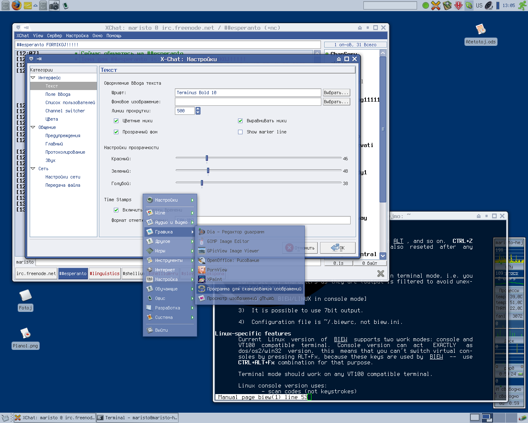The width and height of the screenshot is (528, 423).
Task: Open the mail envelope launcher in panel
Action: 27,5
